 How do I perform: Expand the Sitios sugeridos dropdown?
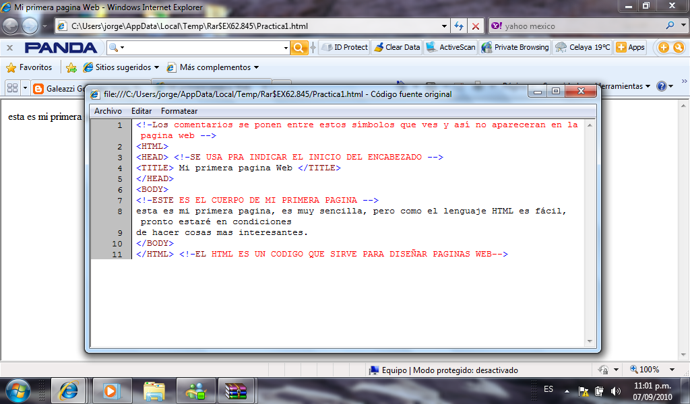click(x=120, y=67)
